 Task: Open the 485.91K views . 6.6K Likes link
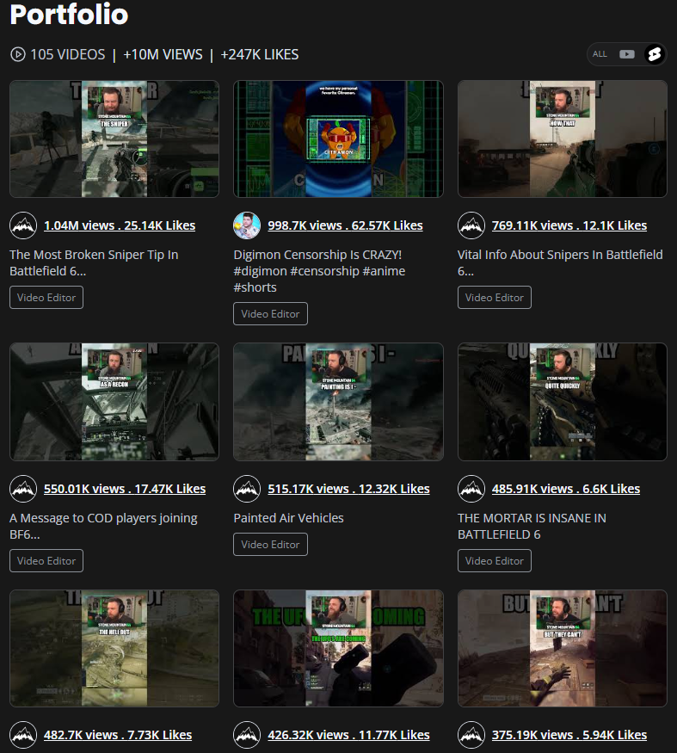point(566,489)
